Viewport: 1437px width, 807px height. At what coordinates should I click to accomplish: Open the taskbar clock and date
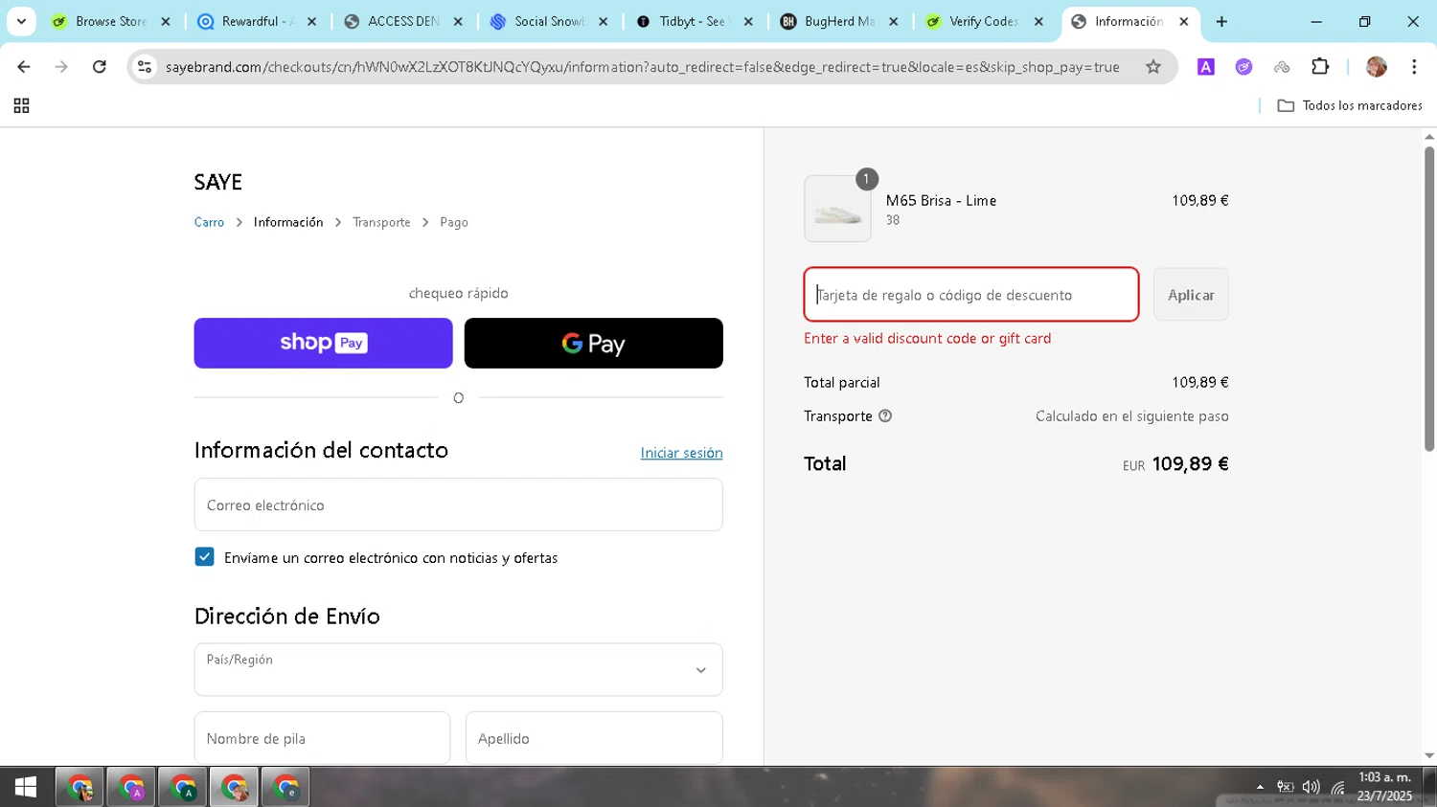pyautogui.click(x=1385, y=787)
